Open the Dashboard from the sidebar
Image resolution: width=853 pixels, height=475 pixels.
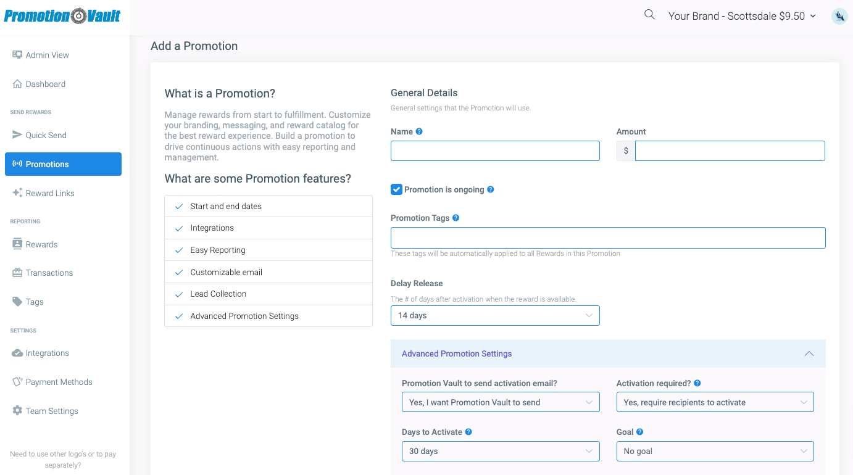pos(43,83)
